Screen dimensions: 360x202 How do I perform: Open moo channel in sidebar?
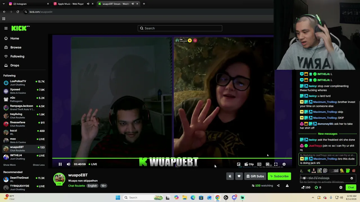pyautogui.click(x=24, y=141)
